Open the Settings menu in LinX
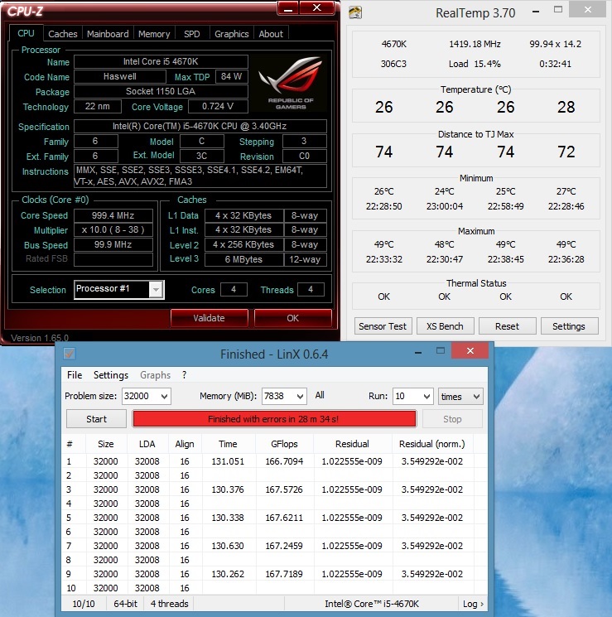The width and height of the screenshot is (612, 617). (111, 375)
